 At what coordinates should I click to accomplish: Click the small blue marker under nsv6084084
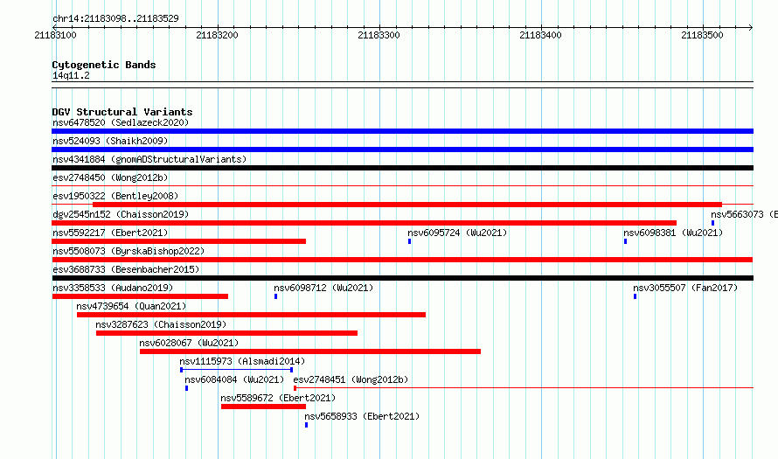[186, 388]
